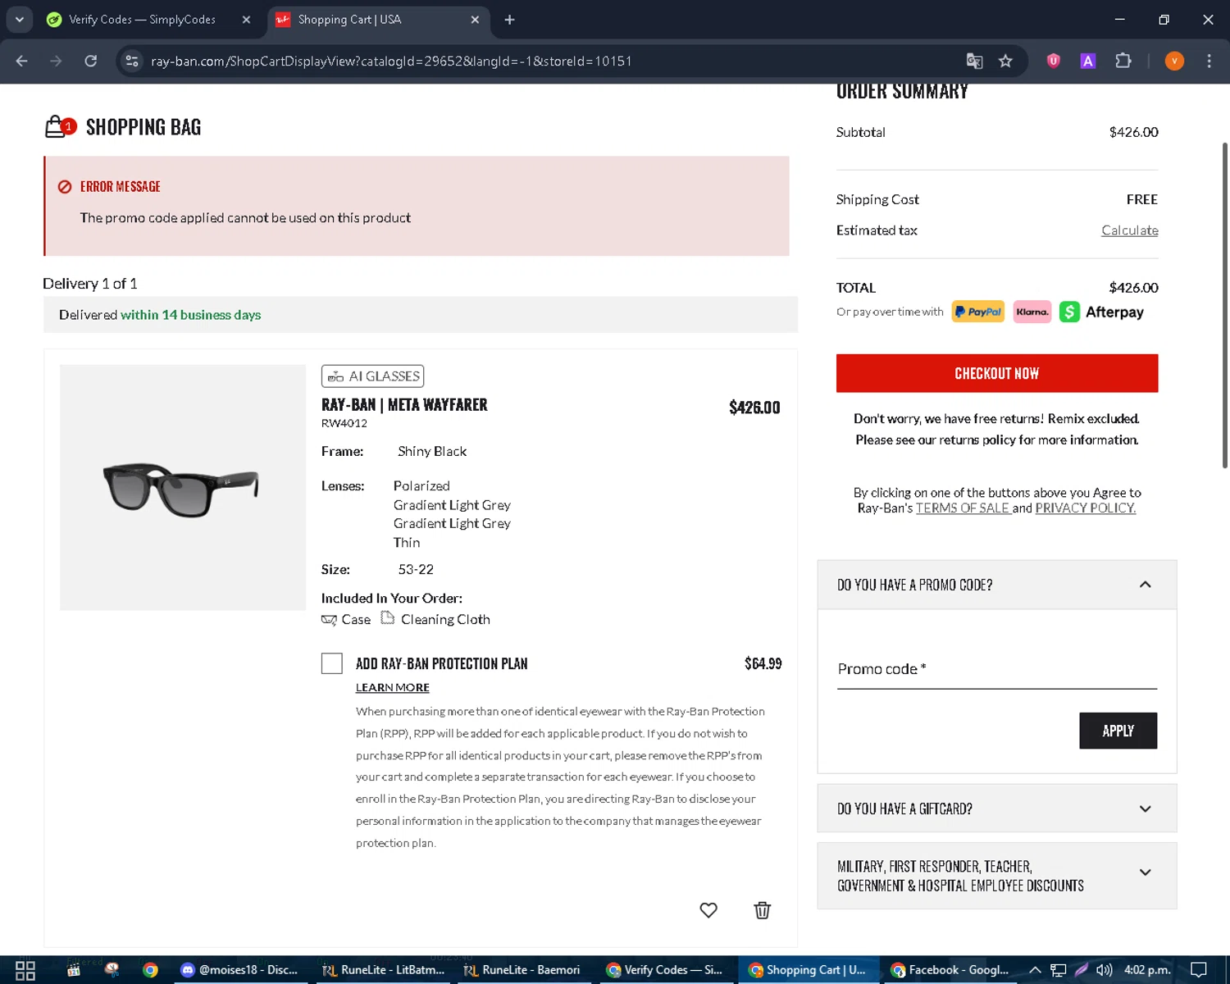1230x984 pixels.
Task: Show hidden system tray icons chevron
Action: [x=1035, y=970]
